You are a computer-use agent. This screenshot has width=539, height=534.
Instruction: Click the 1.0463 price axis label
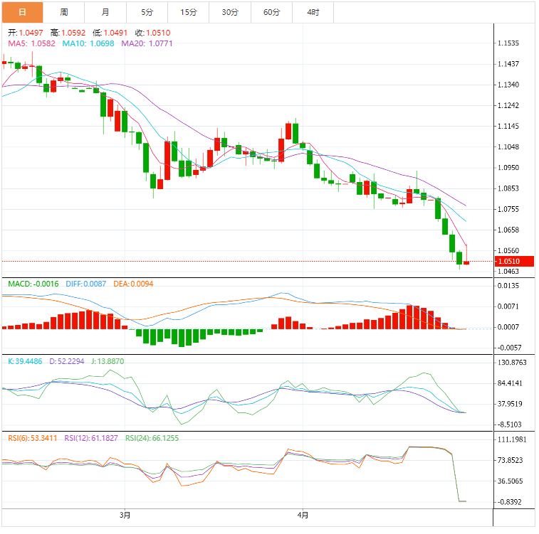(x=508, y=272)
